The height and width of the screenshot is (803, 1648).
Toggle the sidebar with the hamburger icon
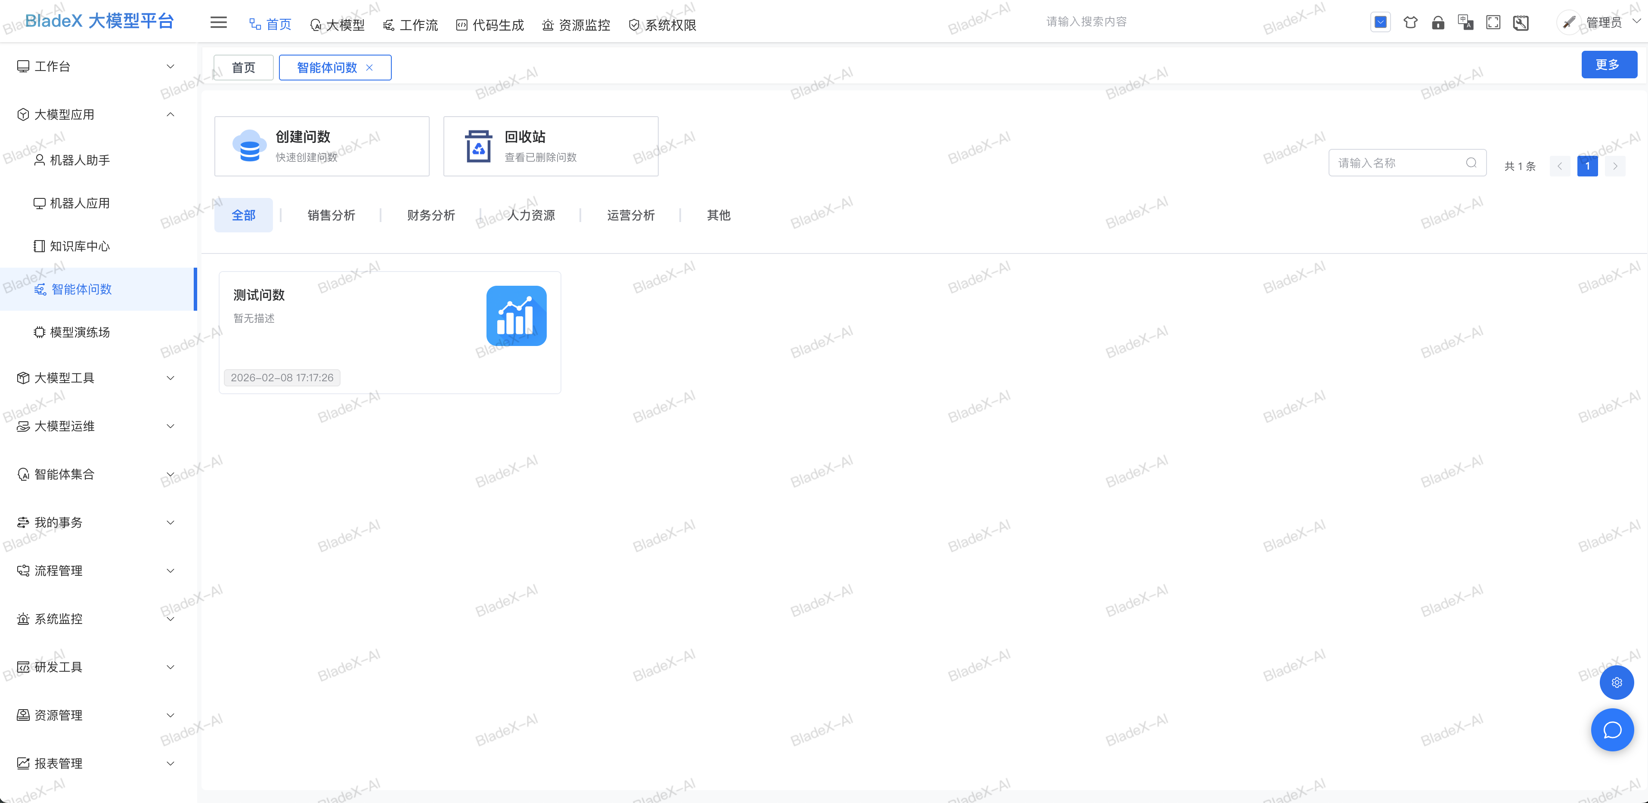click(218, 22)
